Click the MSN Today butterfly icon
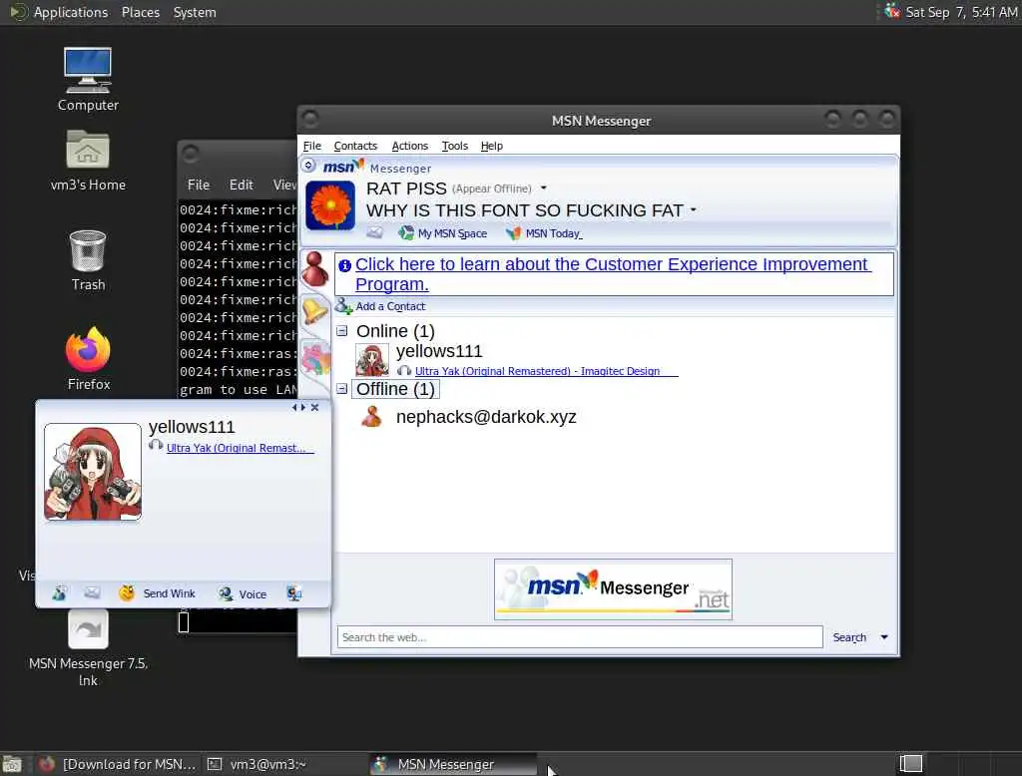 click(514, 232)
